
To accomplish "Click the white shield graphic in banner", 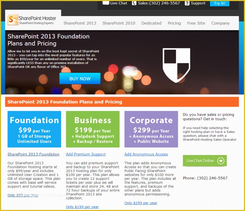I will (x=176, y=65).
